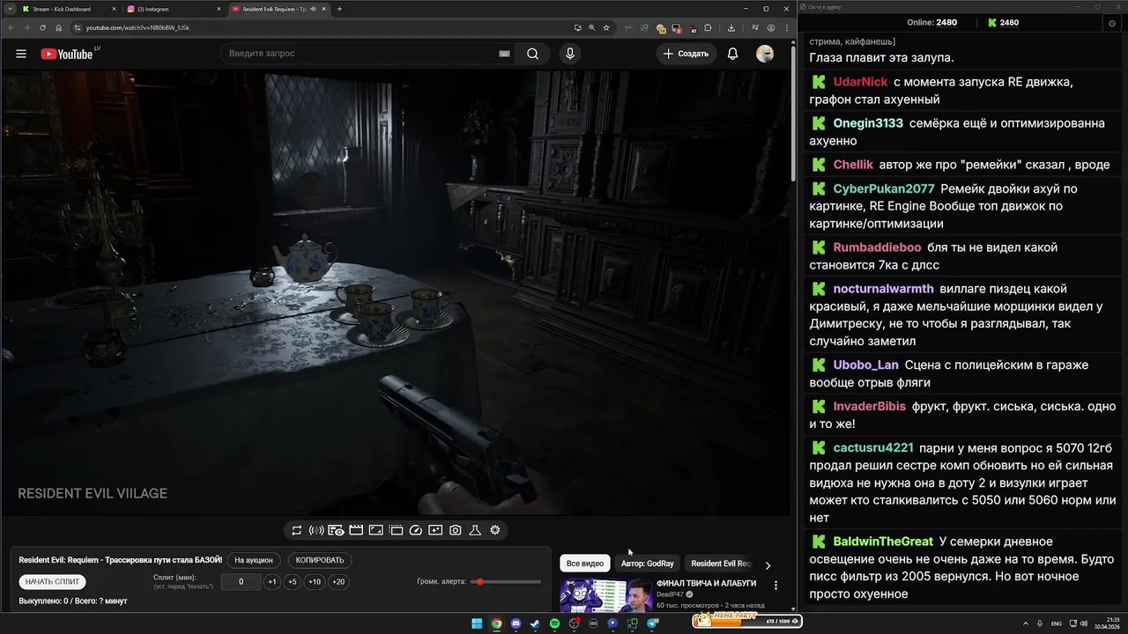Start voice search with the microphone
1128x634 pixels.
coord(570,54)
